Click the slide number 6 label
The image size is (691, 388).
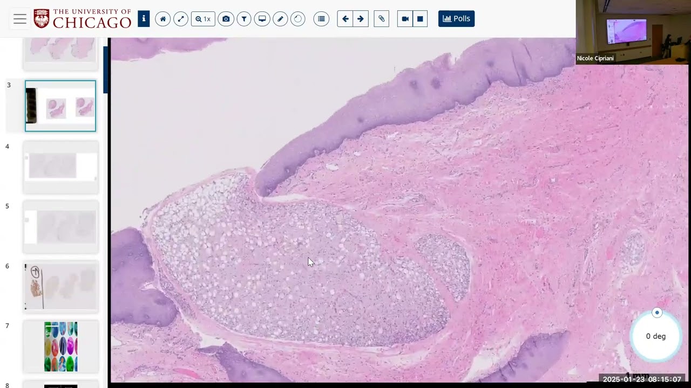[x=8, y=266]
